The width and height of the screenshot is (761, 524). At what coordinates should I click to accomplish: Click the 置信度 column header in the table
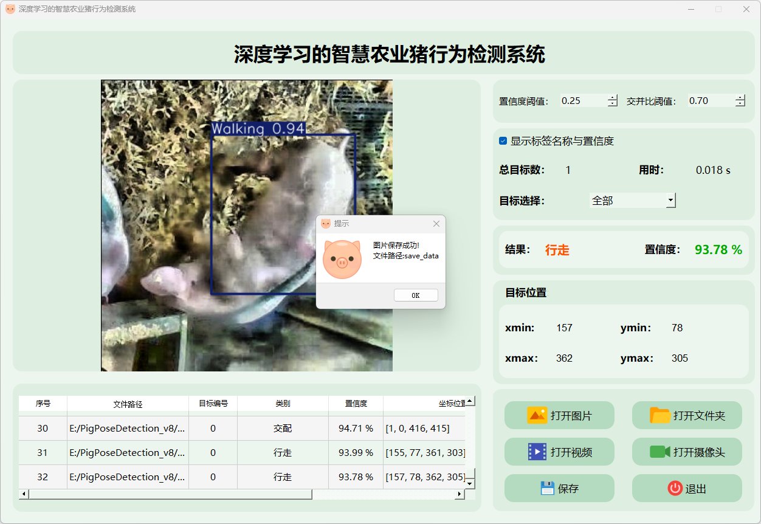pos(356,404)
